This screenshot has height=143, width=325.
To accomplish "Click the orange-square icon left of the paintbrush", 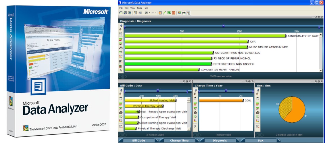I will click(x=160, y=13).
